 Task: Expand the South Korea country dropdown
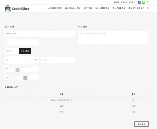[40, 34]
